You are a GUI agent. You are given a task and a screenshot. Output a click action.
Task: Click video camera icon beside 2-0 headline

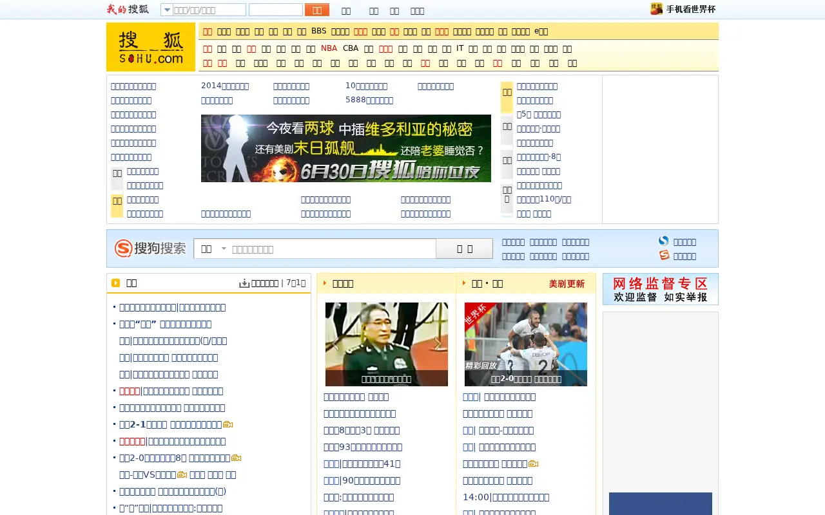point(237,458)
